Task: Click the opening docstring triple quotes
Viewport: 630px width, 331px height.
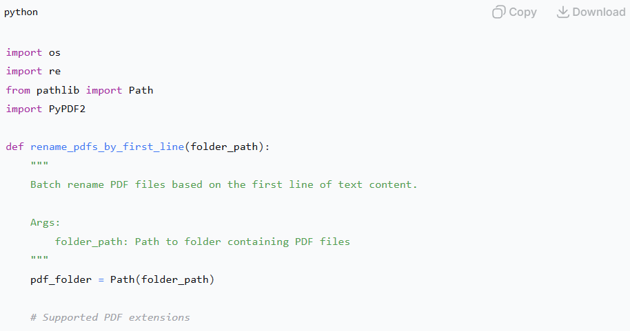Action: click(x=39, y=166)
